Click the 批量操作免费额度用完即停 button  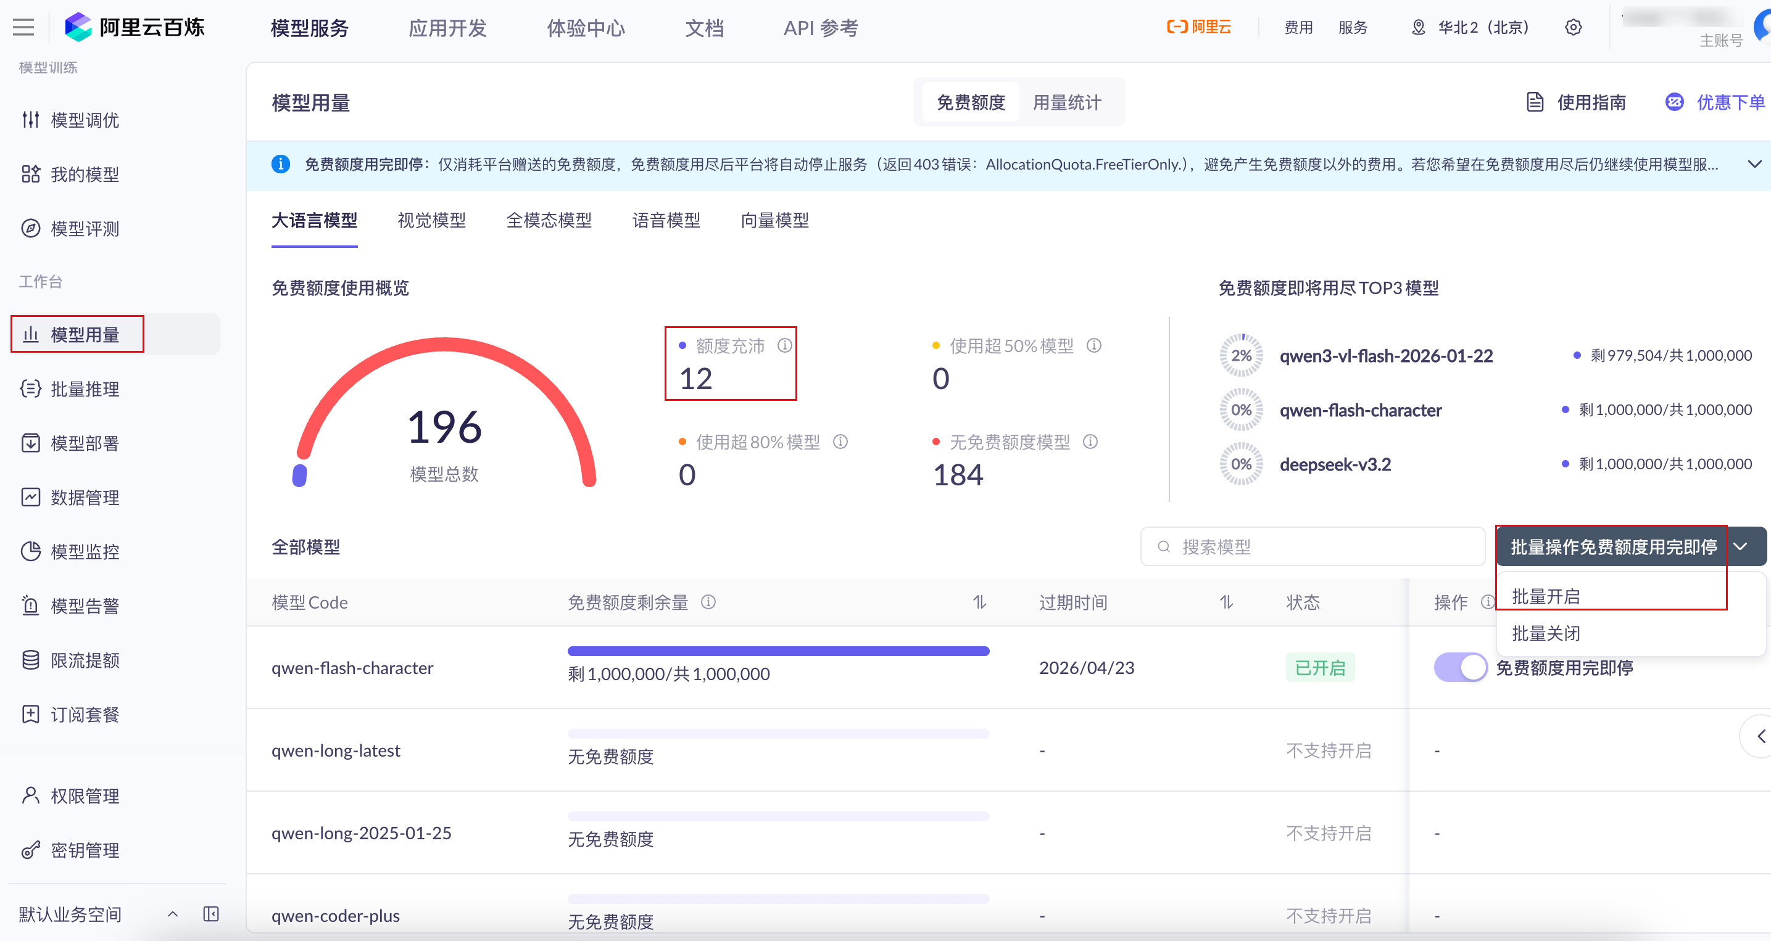tap(1613, 547)
